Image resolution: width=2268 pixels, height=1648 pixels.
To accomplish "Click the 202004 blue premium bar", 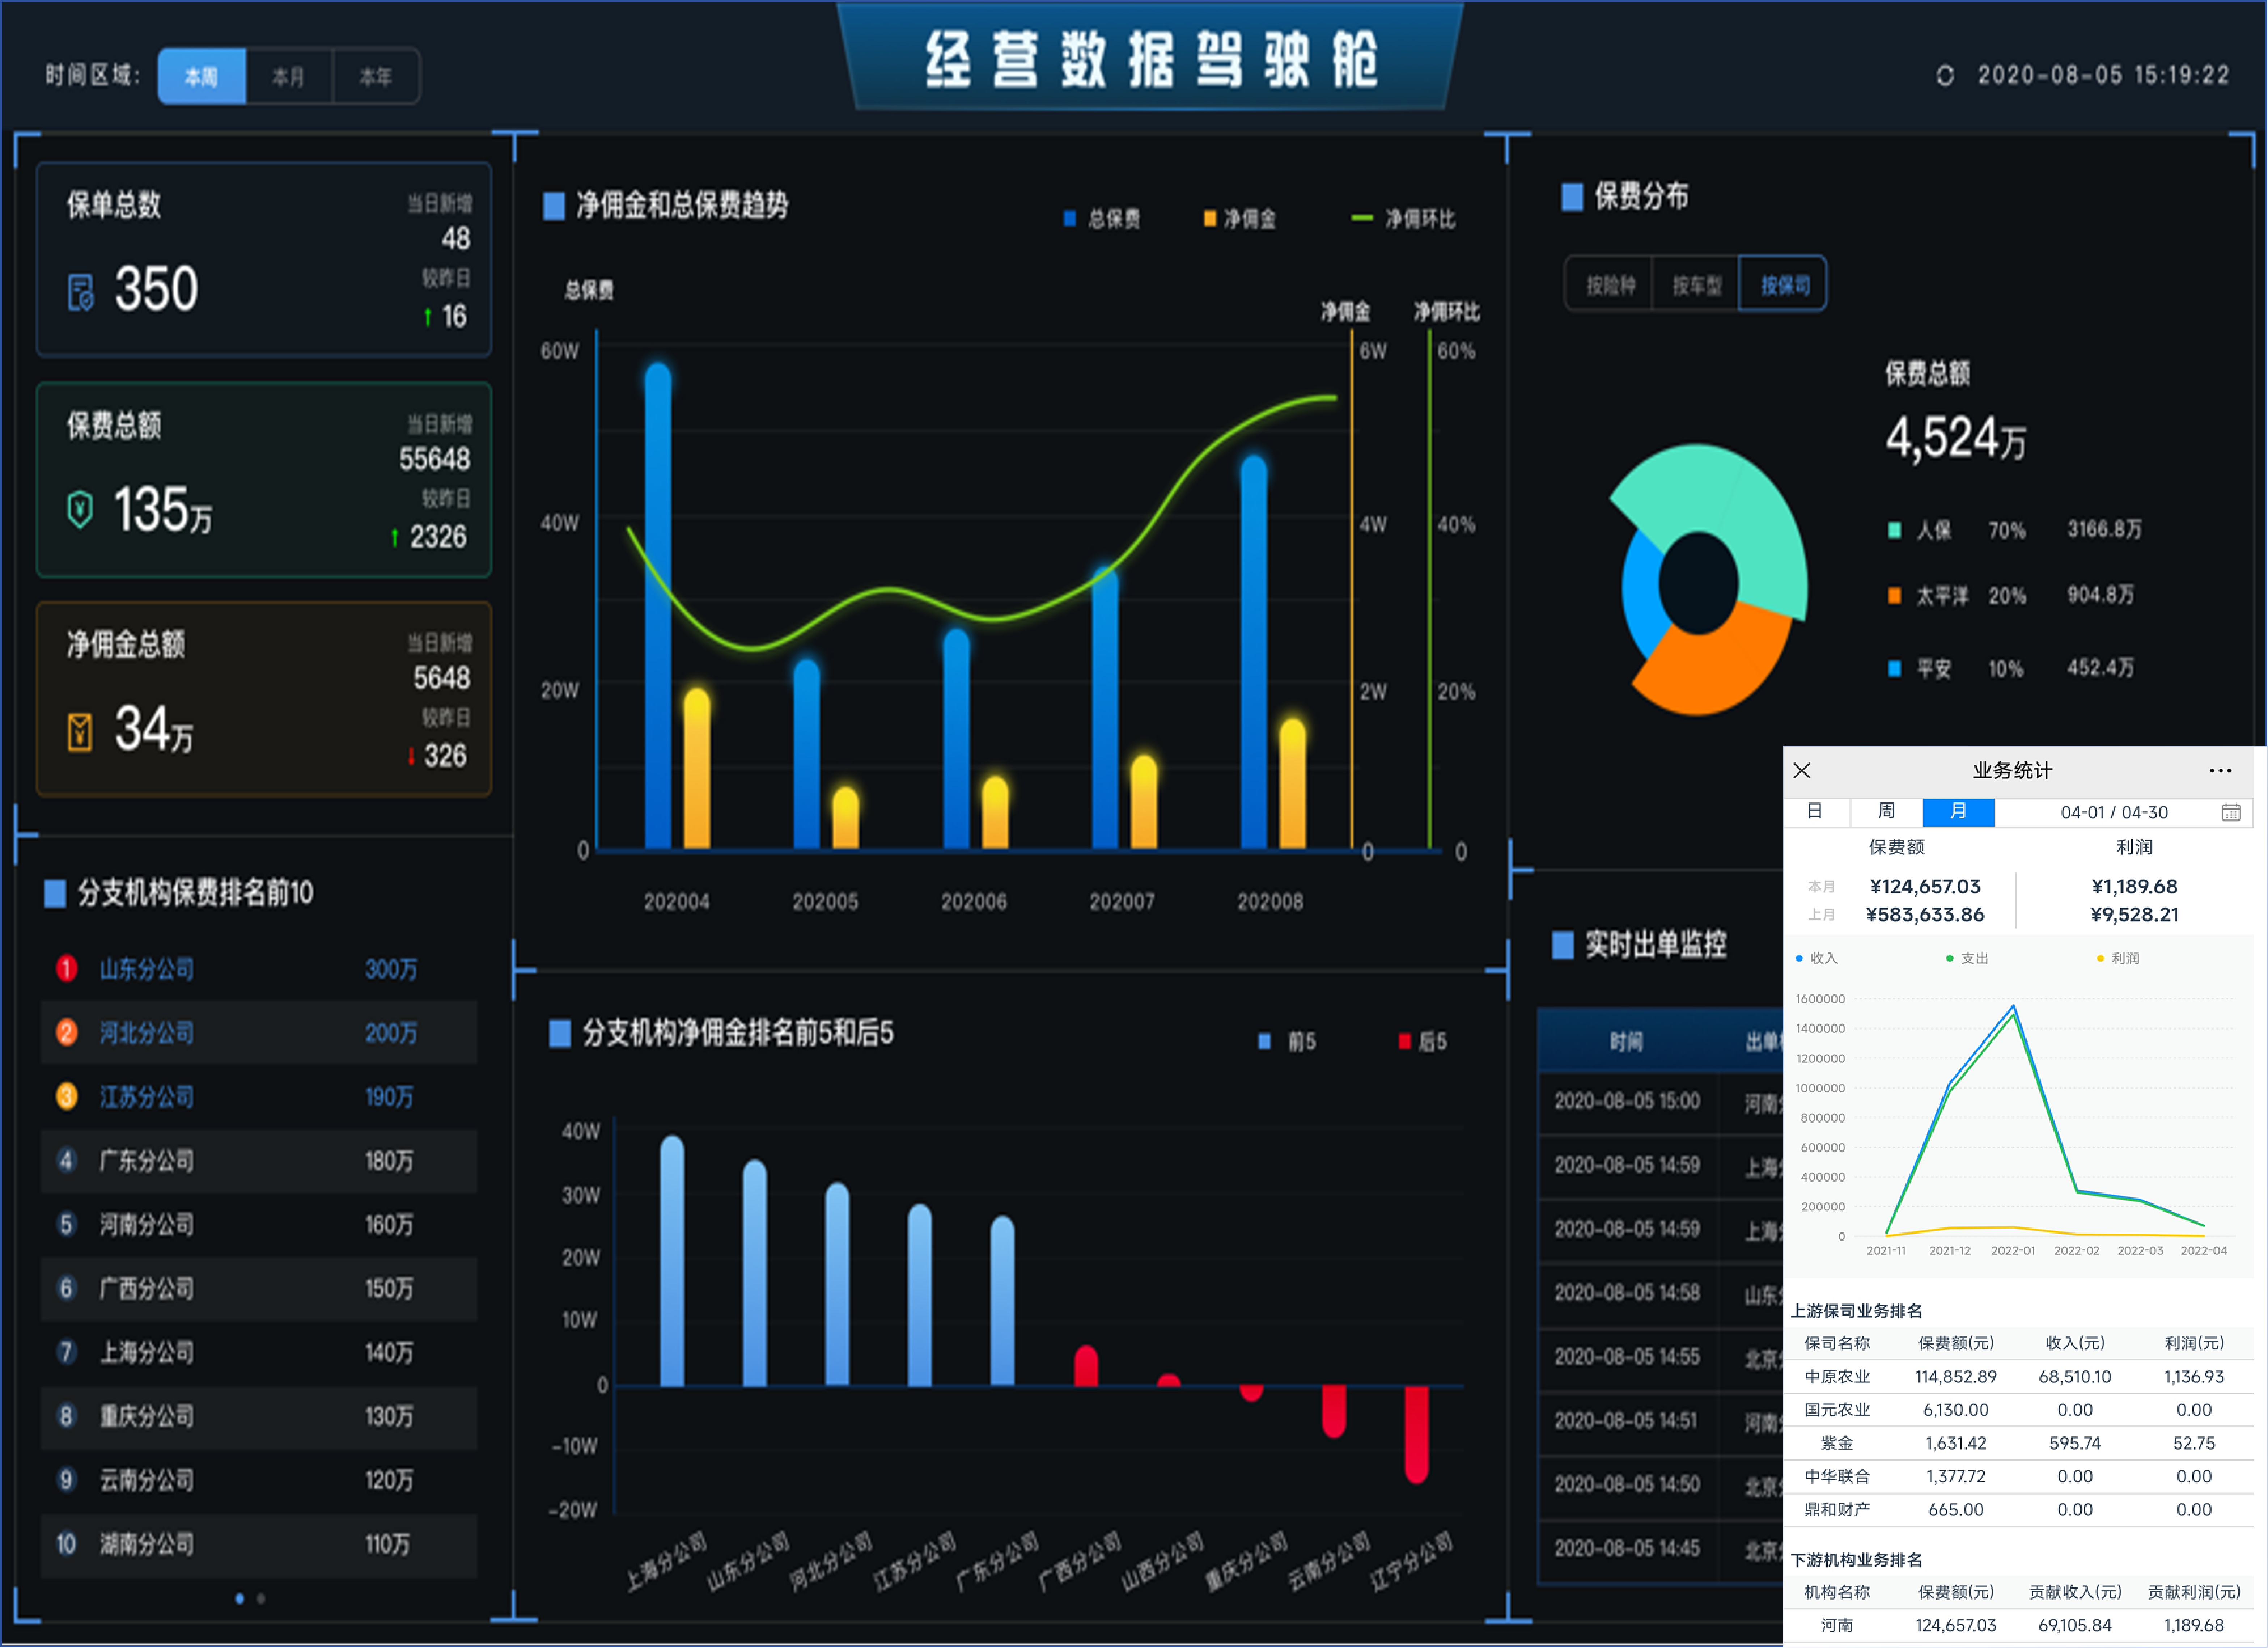I will point(658,607).
